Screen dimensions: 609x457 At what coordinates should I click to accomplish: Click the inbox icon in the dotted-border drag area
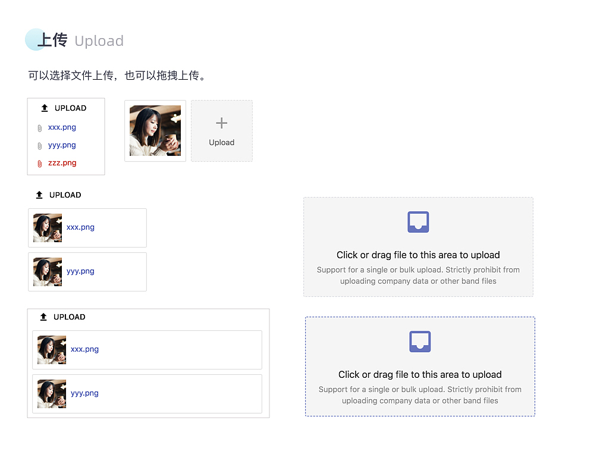click(420, 341)
